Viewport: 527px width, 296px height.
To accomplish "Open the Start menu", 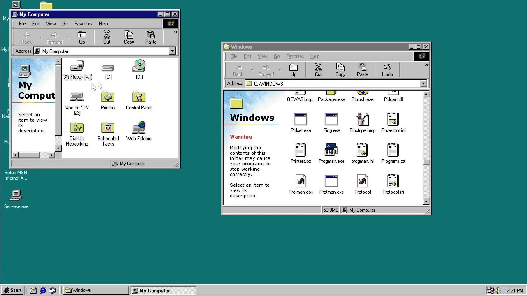I will (12, 290).
